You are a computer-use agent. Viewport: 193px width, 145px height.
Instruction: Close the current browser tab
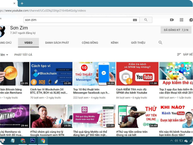[x=14, y=3]
